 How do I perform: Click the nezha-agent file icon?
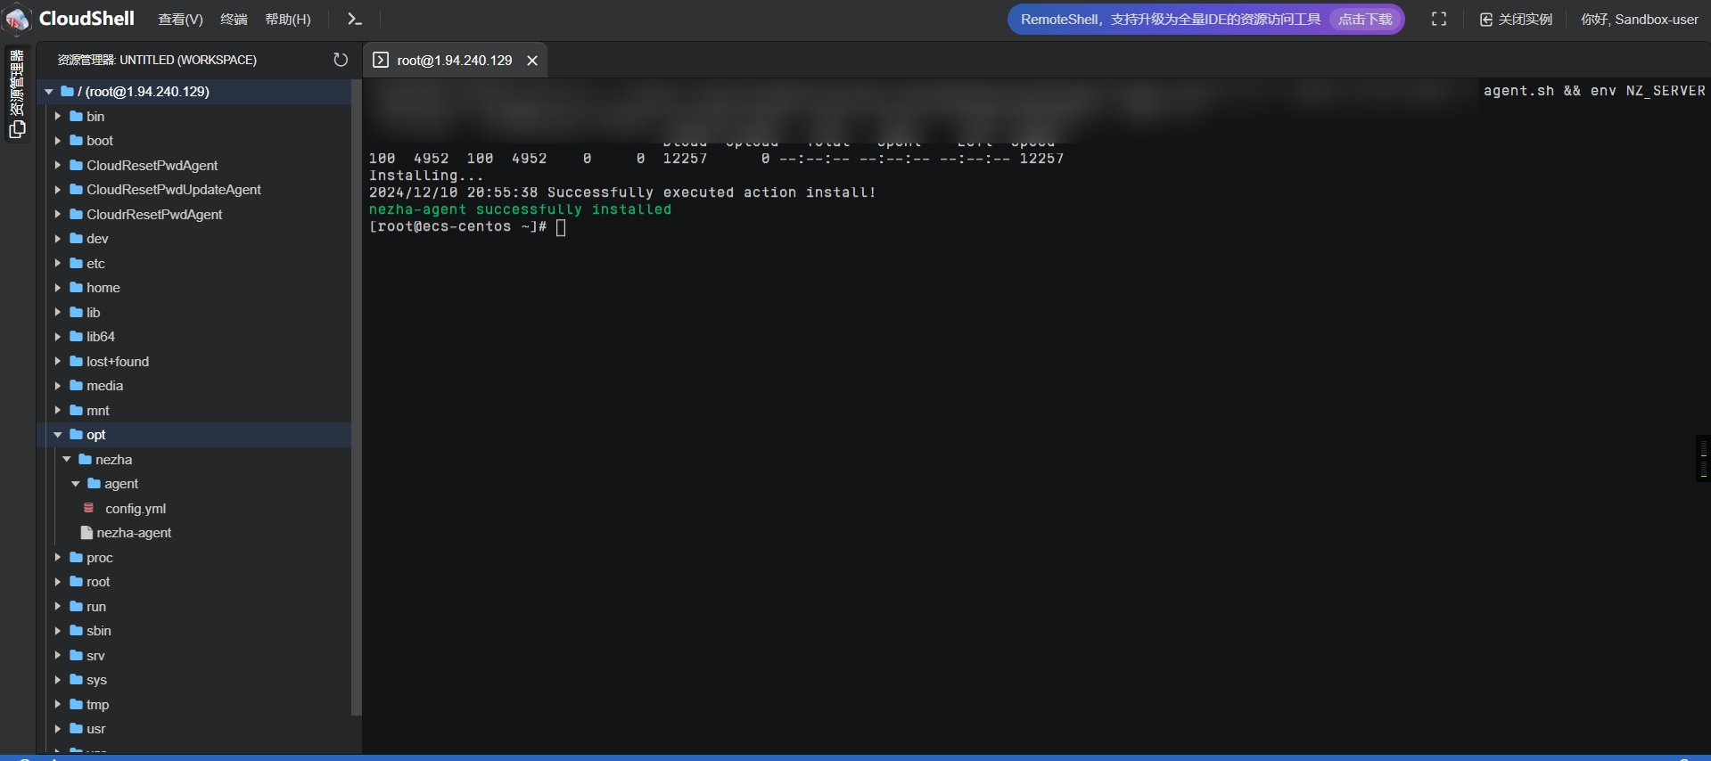coord(86,533)
